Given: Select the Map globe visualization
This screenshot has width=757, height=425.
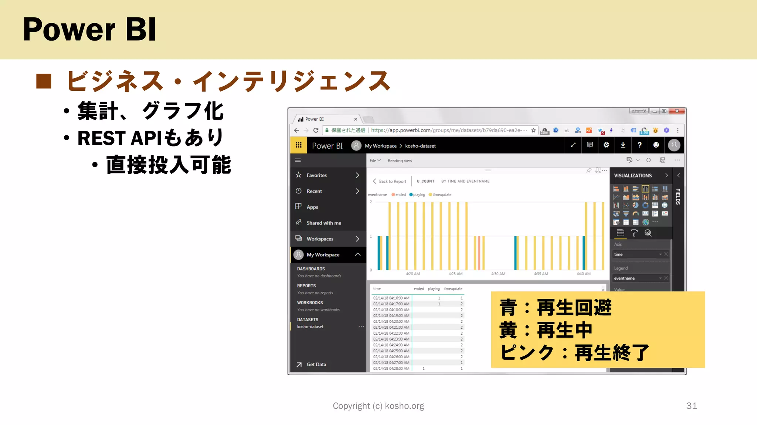Looking at the screenshot, I should [665, 205].
